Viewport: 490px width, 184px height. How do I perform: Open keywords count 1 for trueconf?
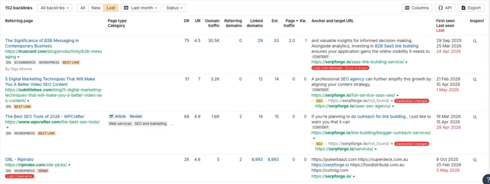(x=306, y=41)
